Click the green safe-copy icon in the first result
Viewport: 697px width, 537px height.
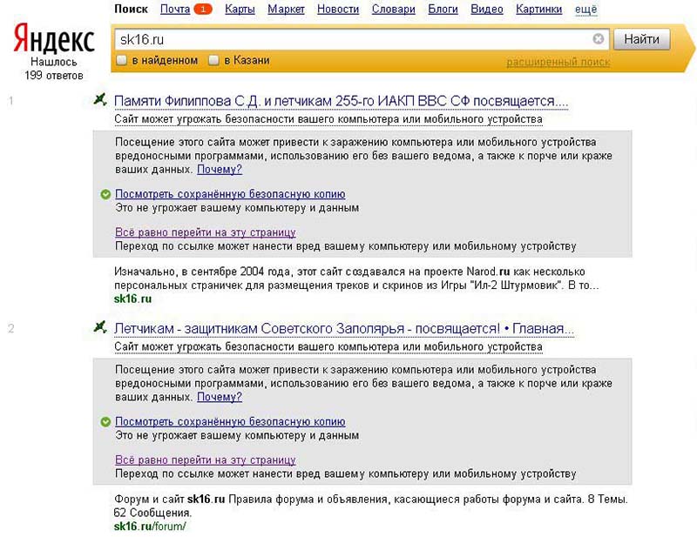coord(105,195)
